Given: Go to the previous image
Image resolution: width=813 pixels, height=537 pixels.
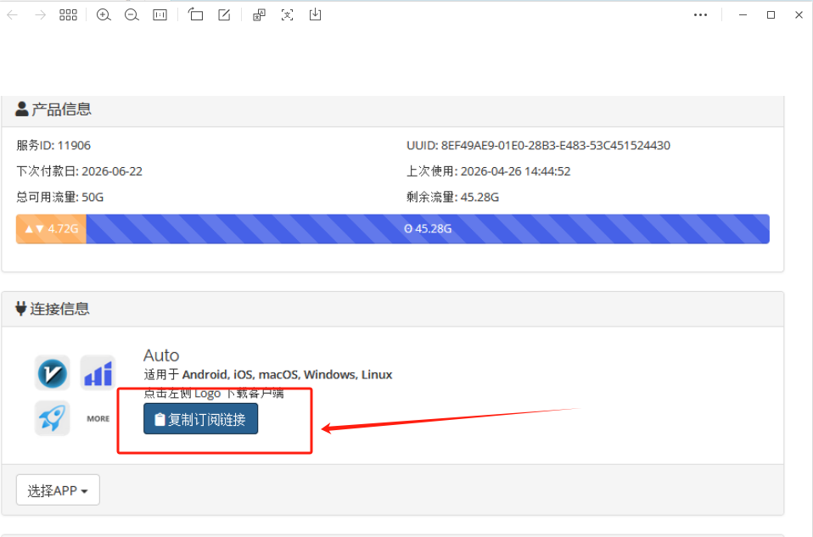Looking at the screenshot, I should click(13, 15).
